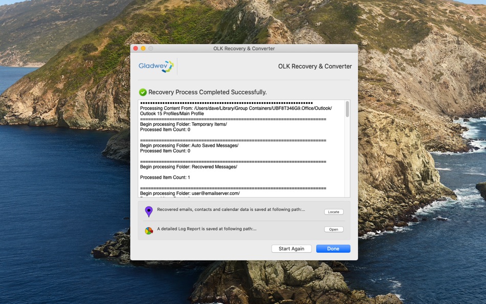Click 'Recovery Process Completed Successfully.' text
This screenshot has width=486, height=304.
pyautogui.click(x=207, y=92)
